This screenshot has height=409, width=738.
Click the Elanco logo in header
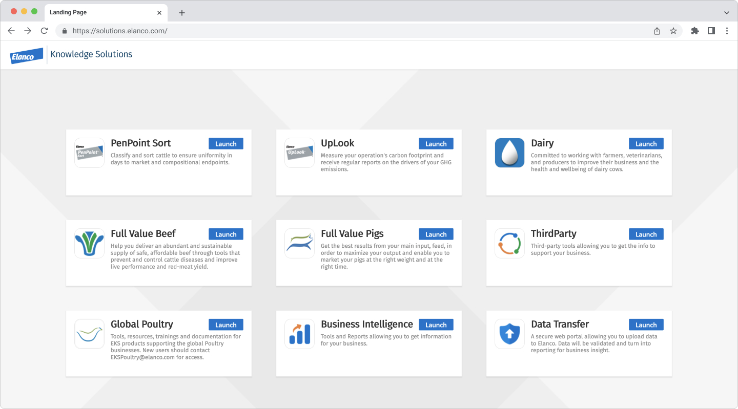click(x=27, y=55)
